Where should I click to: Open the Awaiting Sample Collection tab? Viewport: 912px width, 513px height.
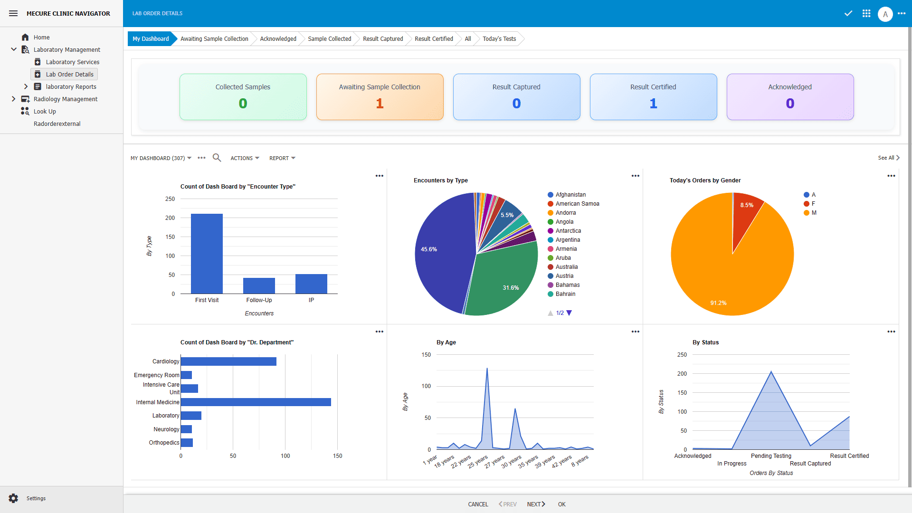pos(214,38)
